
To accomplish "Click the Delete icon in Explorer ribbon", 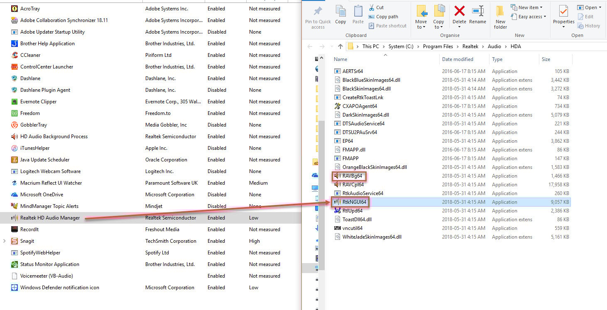I will click(459, 11).
